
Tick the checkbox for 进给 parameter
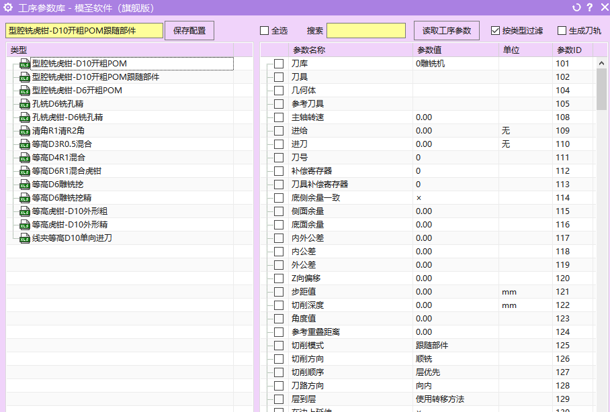coord(279,131)
